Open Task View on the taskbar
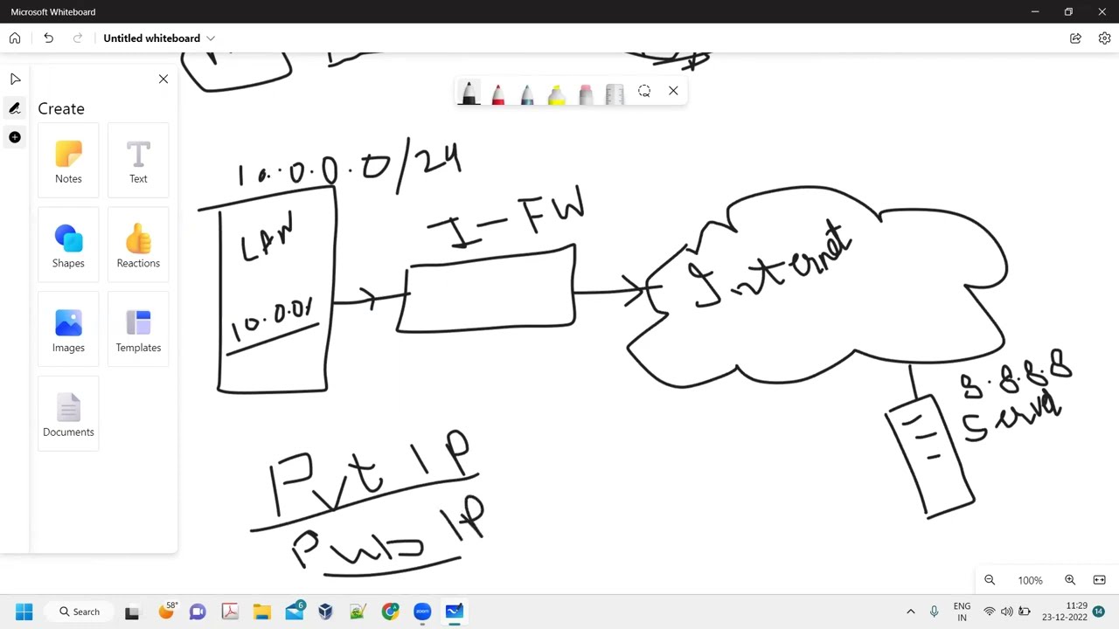 [x=132, y=612]
